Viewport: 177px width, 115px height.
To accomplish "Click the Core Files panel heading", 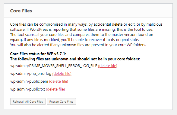I will pyautogui.click(x=21, y=11).
